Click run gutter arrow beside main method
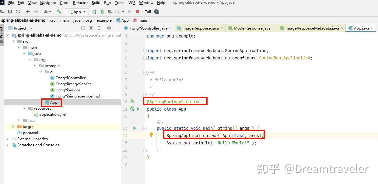The width and height of the screenshot is (378, 184). coord(135,128)
